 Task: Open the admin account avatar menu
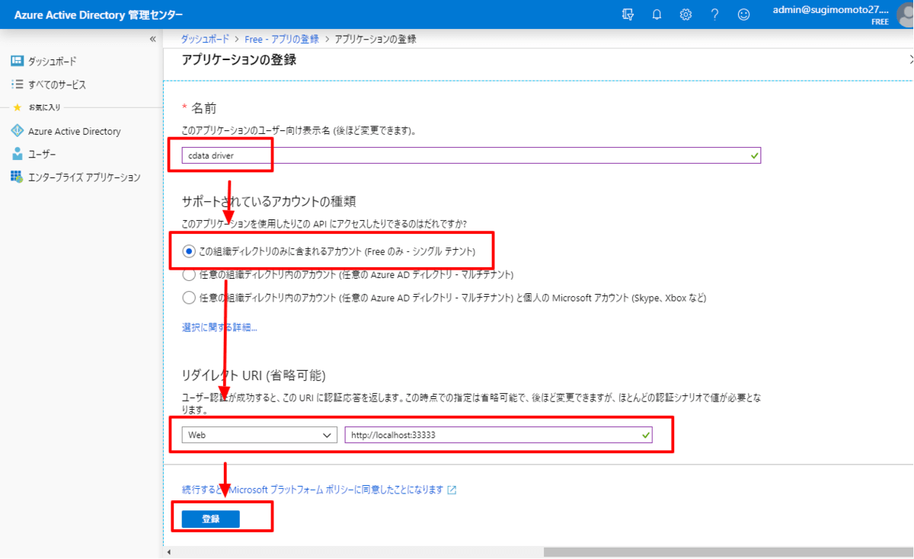point(904,14)
